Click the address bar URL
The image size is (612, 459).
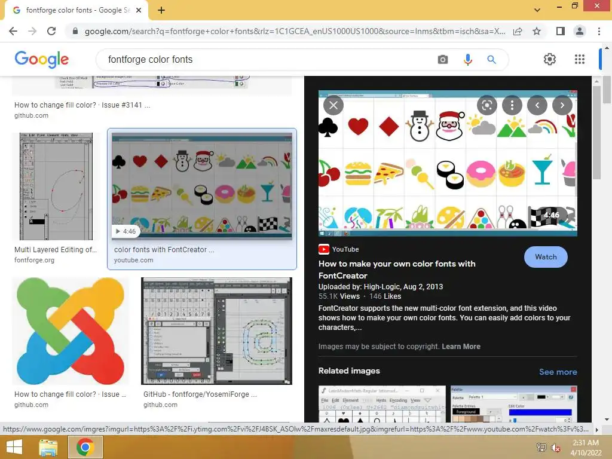(295, 31)
